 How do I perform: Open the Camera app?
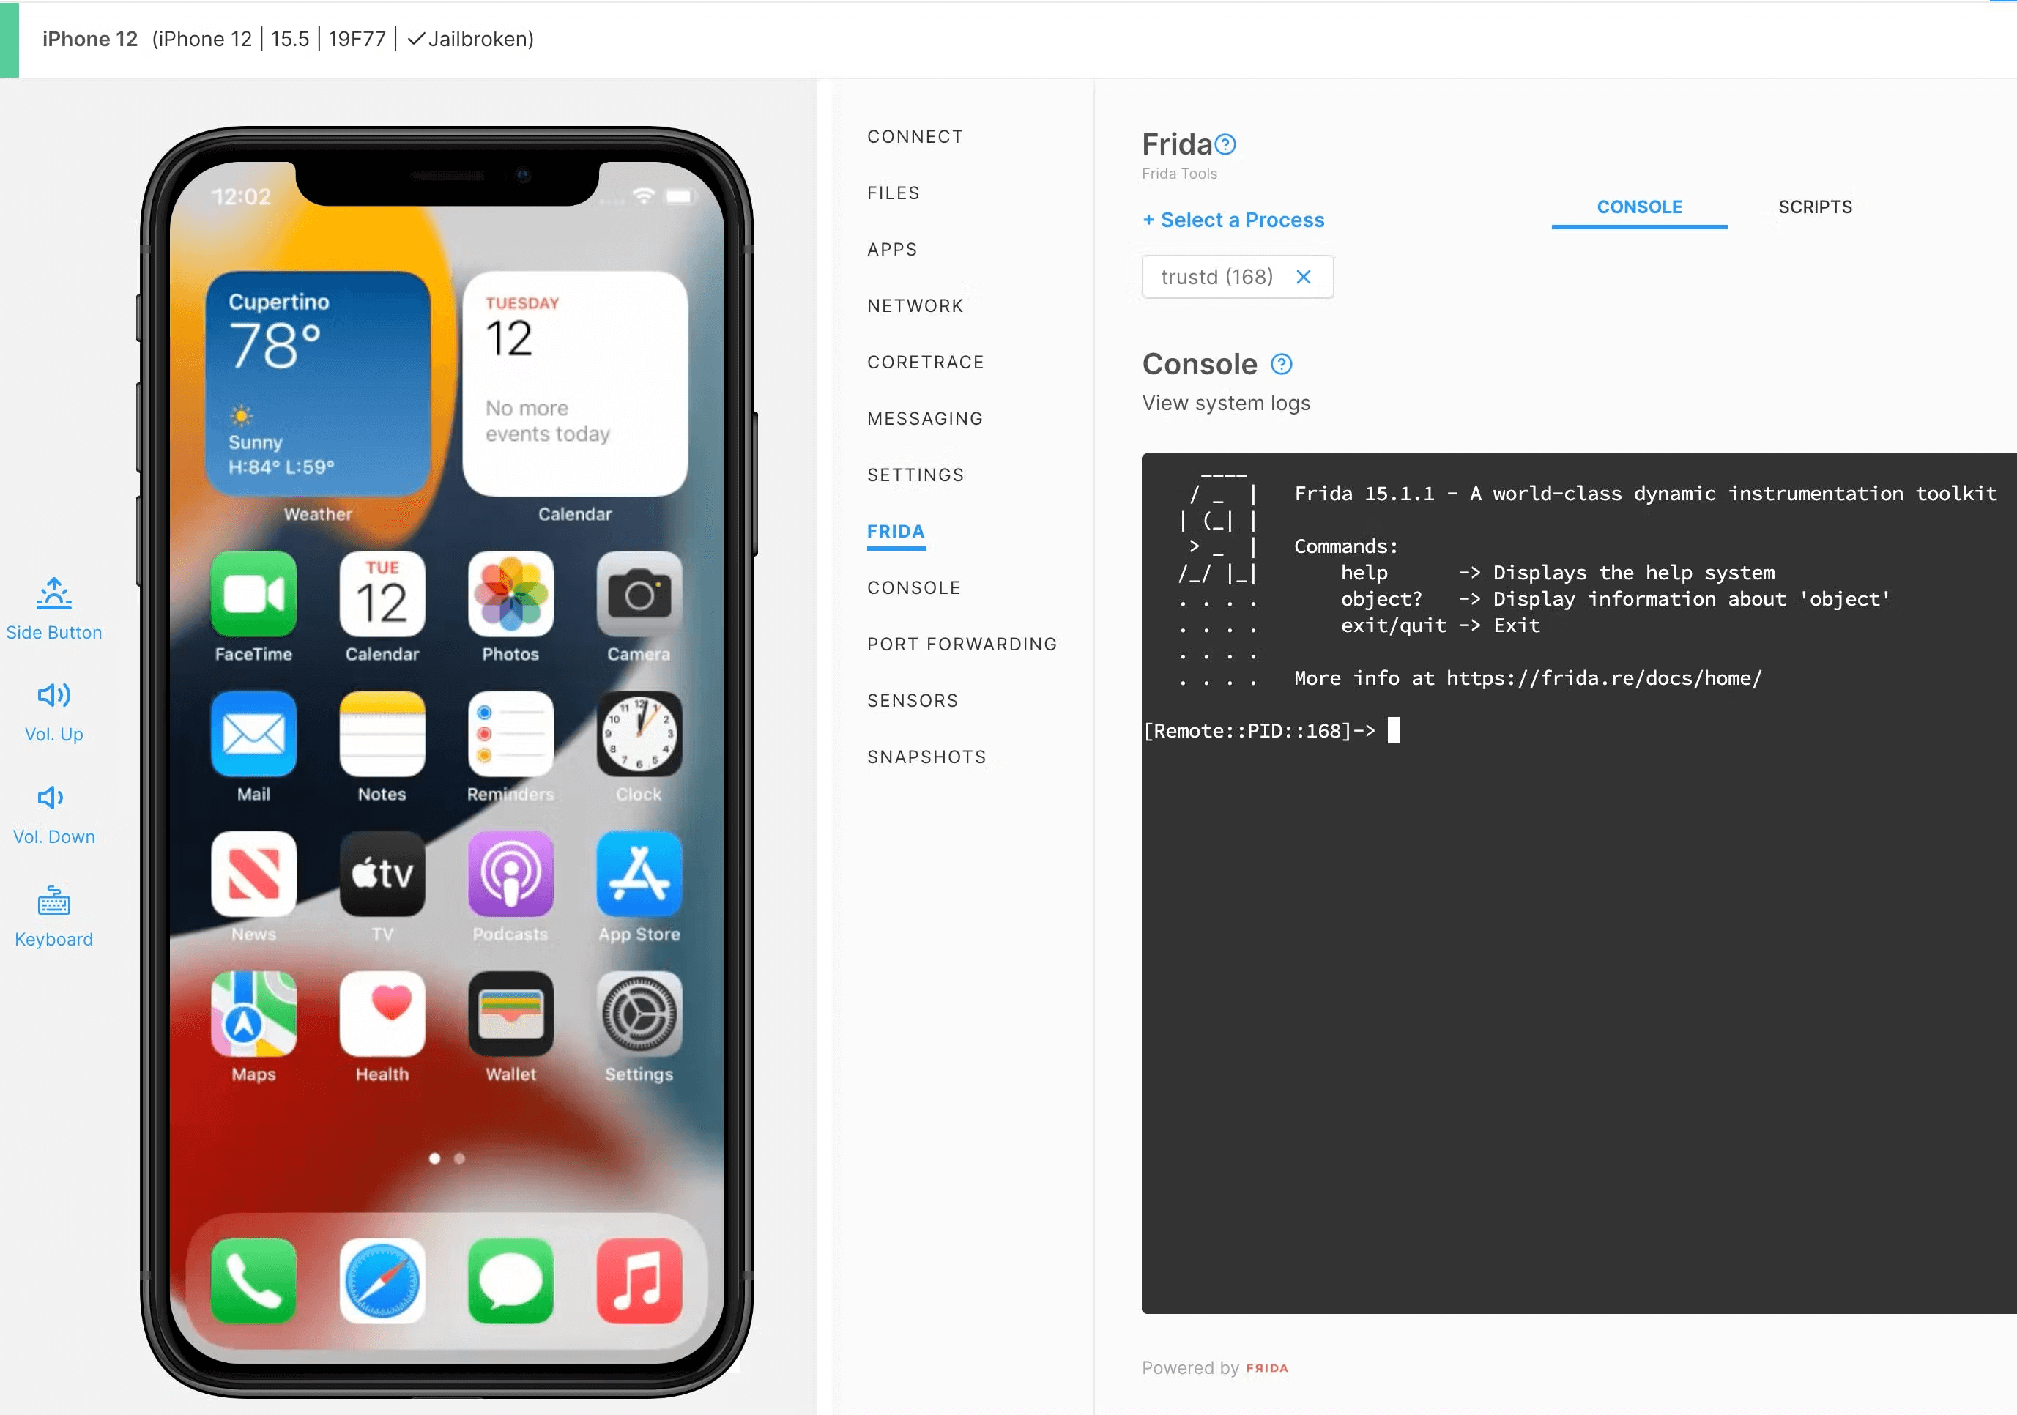(x=639, y=595)
